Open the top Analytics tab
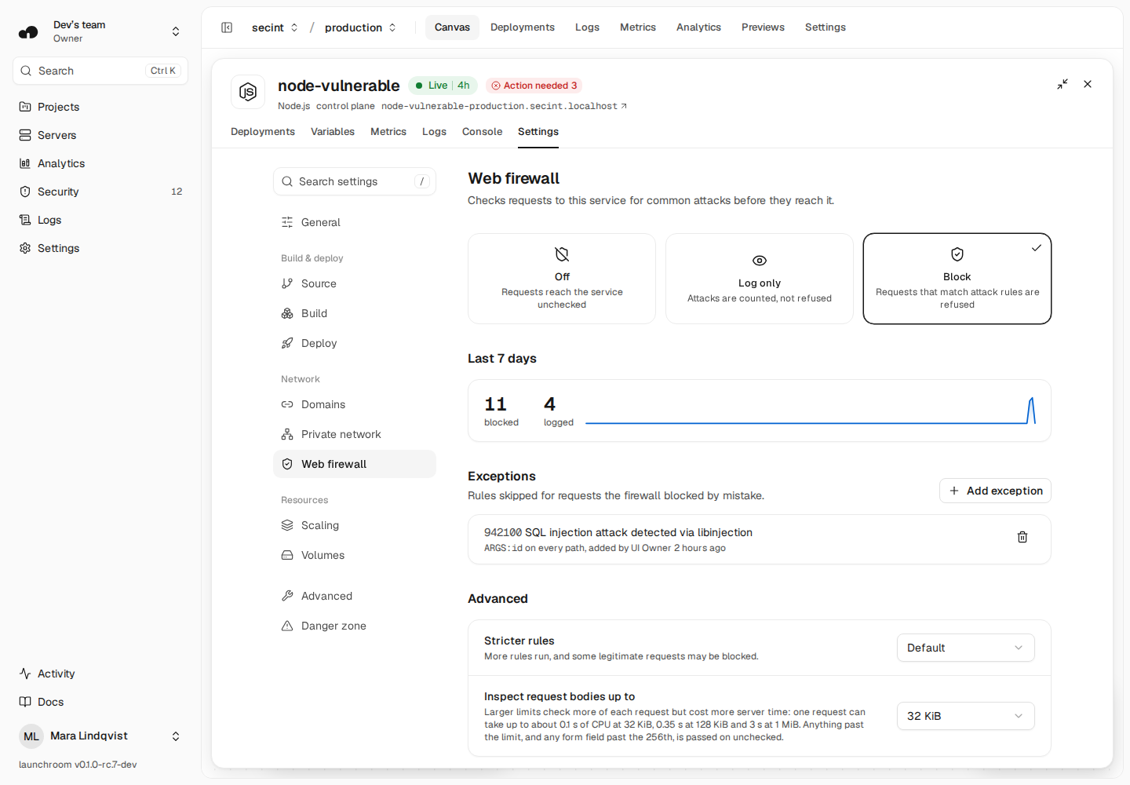 pyautogui.click(x=698, y=27)
